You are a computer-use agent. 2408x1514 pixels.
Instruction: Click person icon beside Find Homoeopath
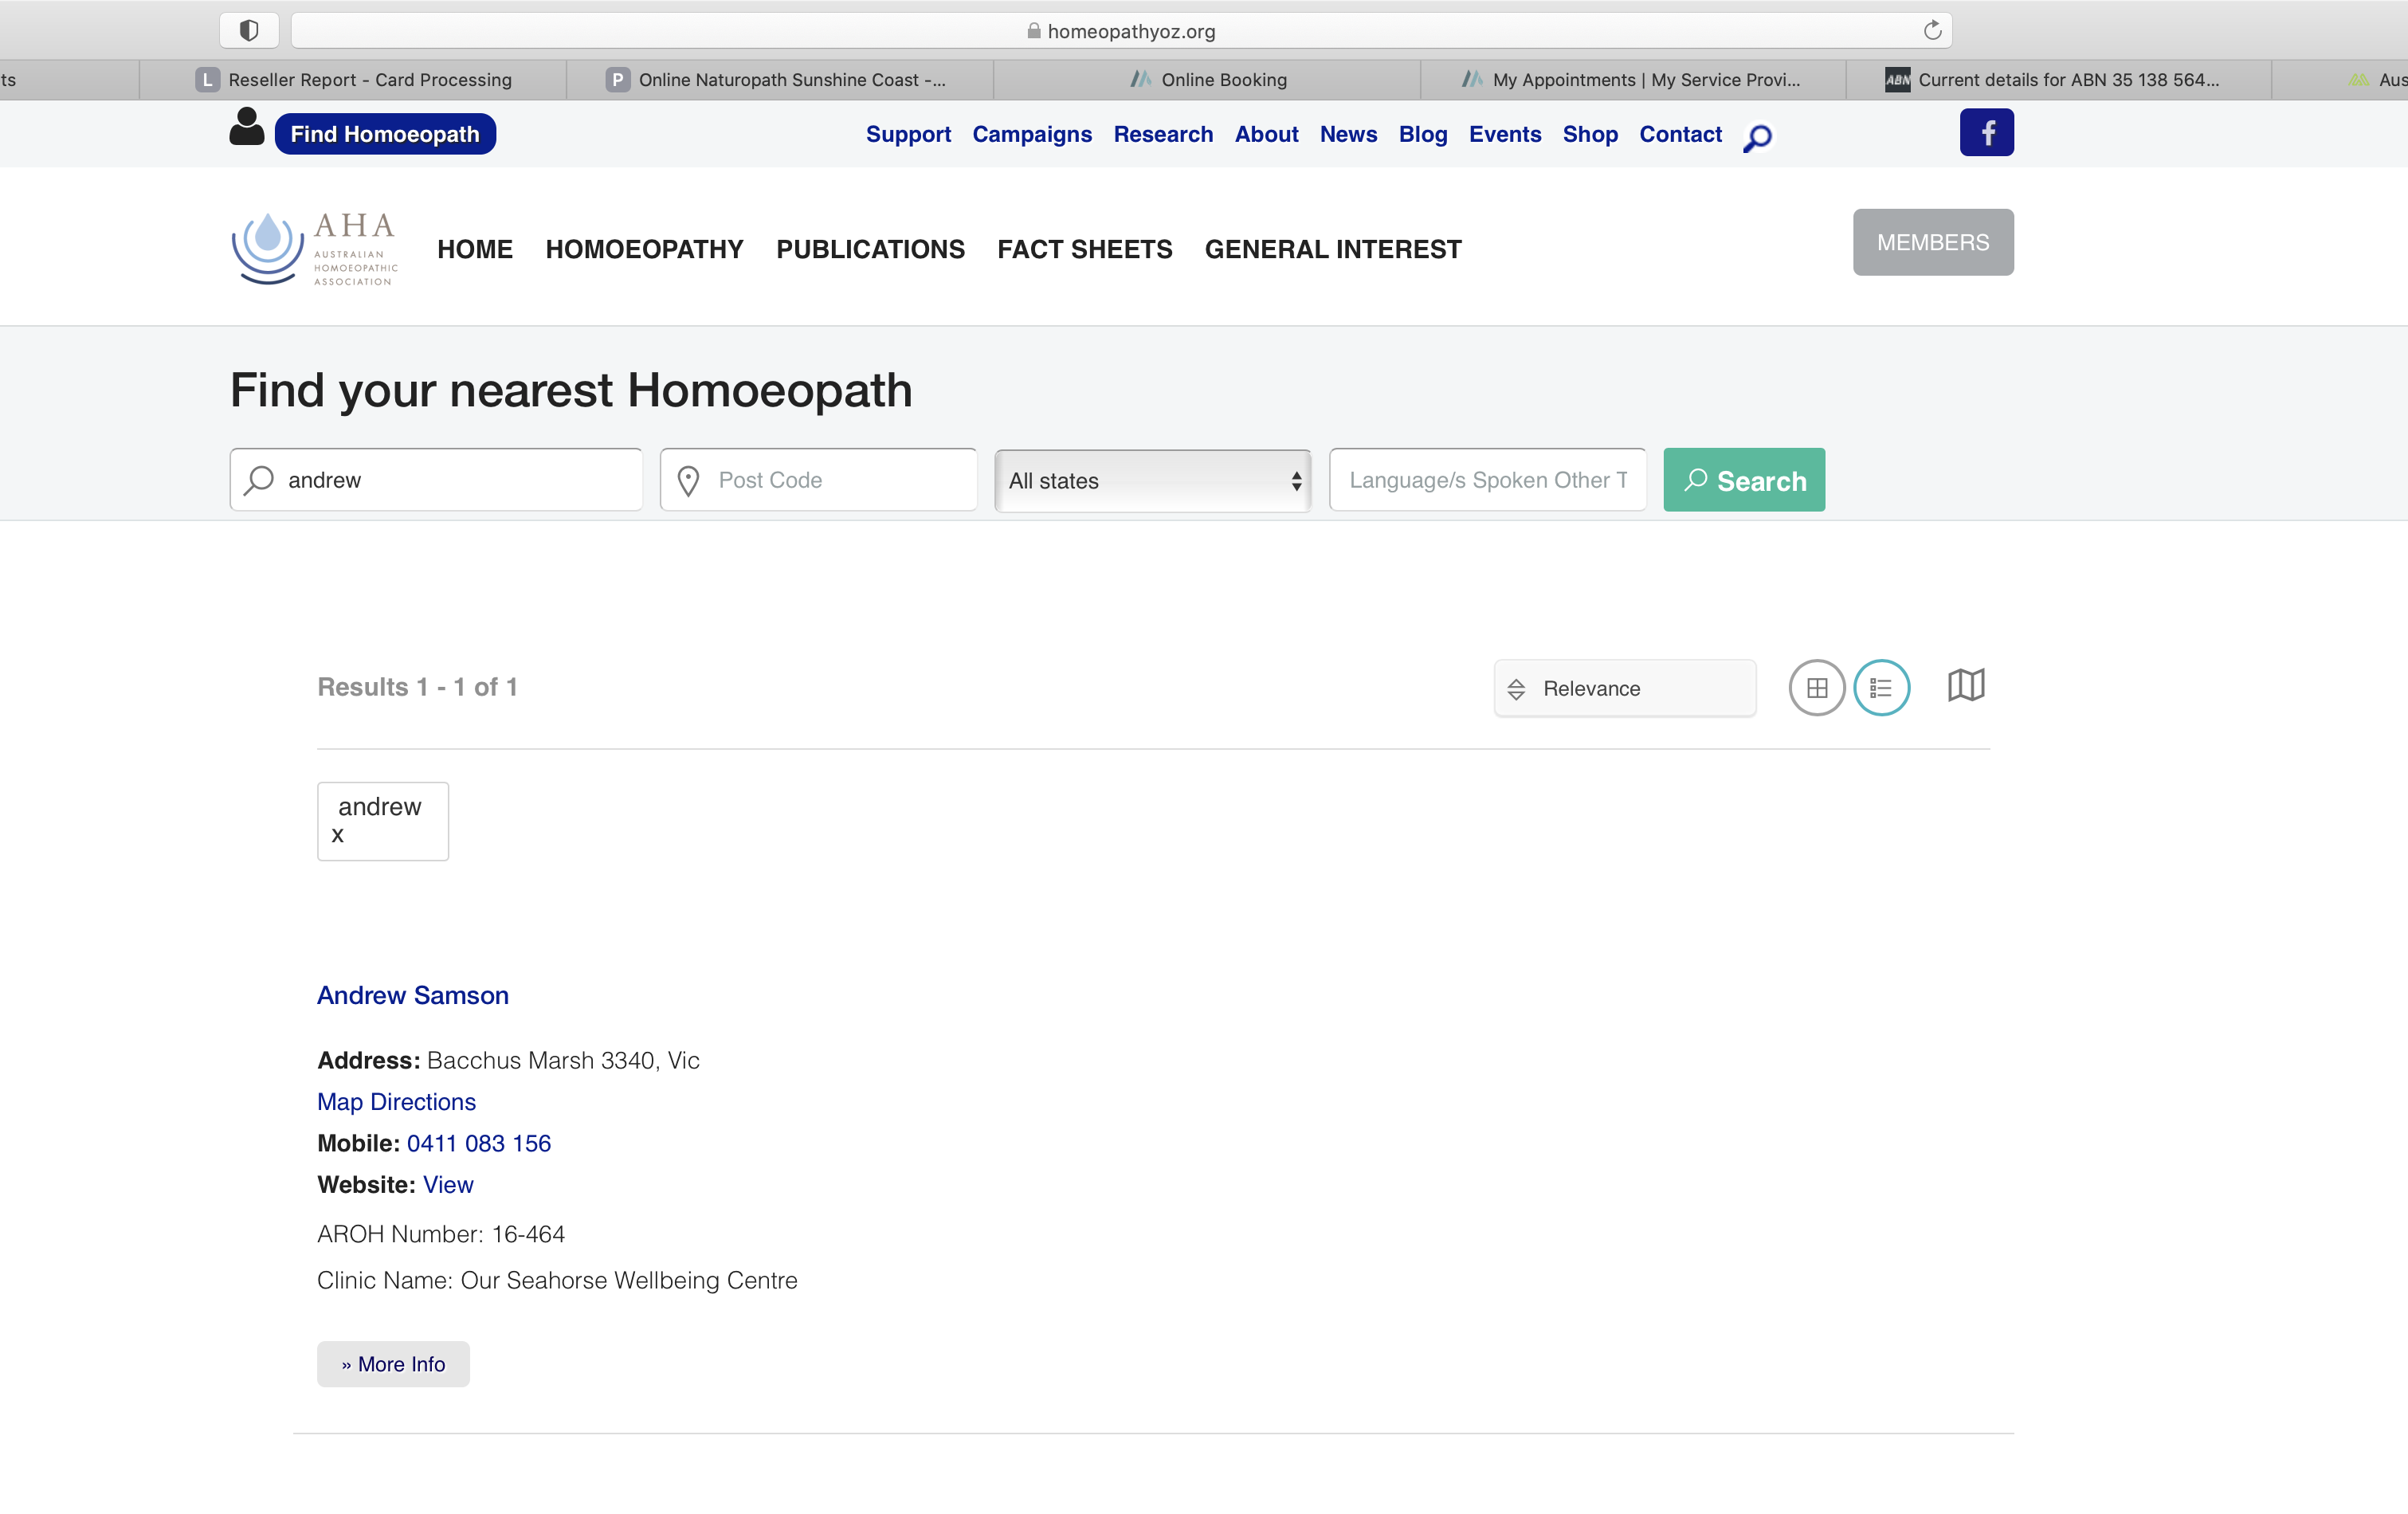(x=246, y=128)
